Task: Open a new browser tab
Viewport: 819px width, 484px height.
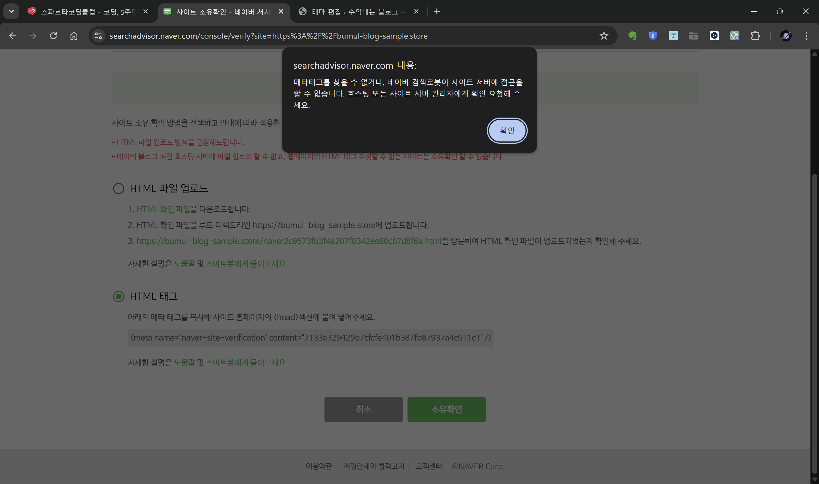Action: coord(437,12)
